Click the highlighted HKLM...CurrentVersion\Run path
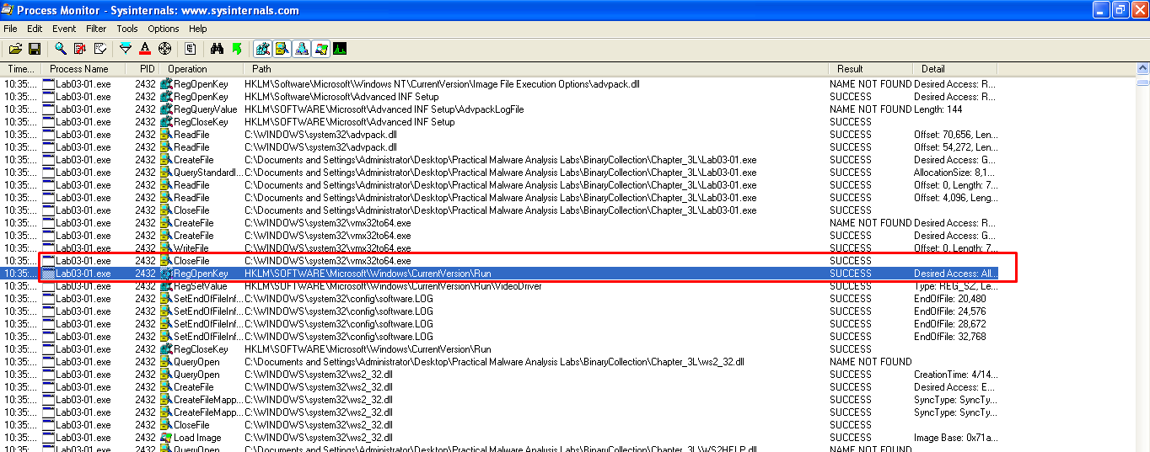1150x452 pixels. click(x=368, y=274)
